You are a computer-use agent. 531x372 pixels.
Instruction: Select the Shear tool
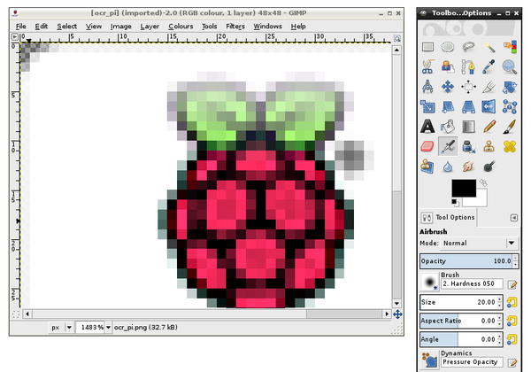[448, 106]
